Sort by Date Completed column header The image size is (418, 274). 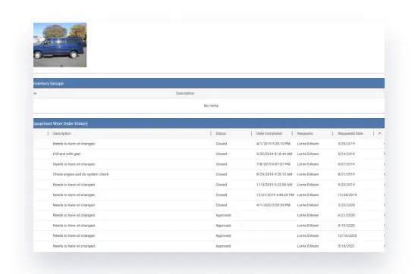click(269, 133)
